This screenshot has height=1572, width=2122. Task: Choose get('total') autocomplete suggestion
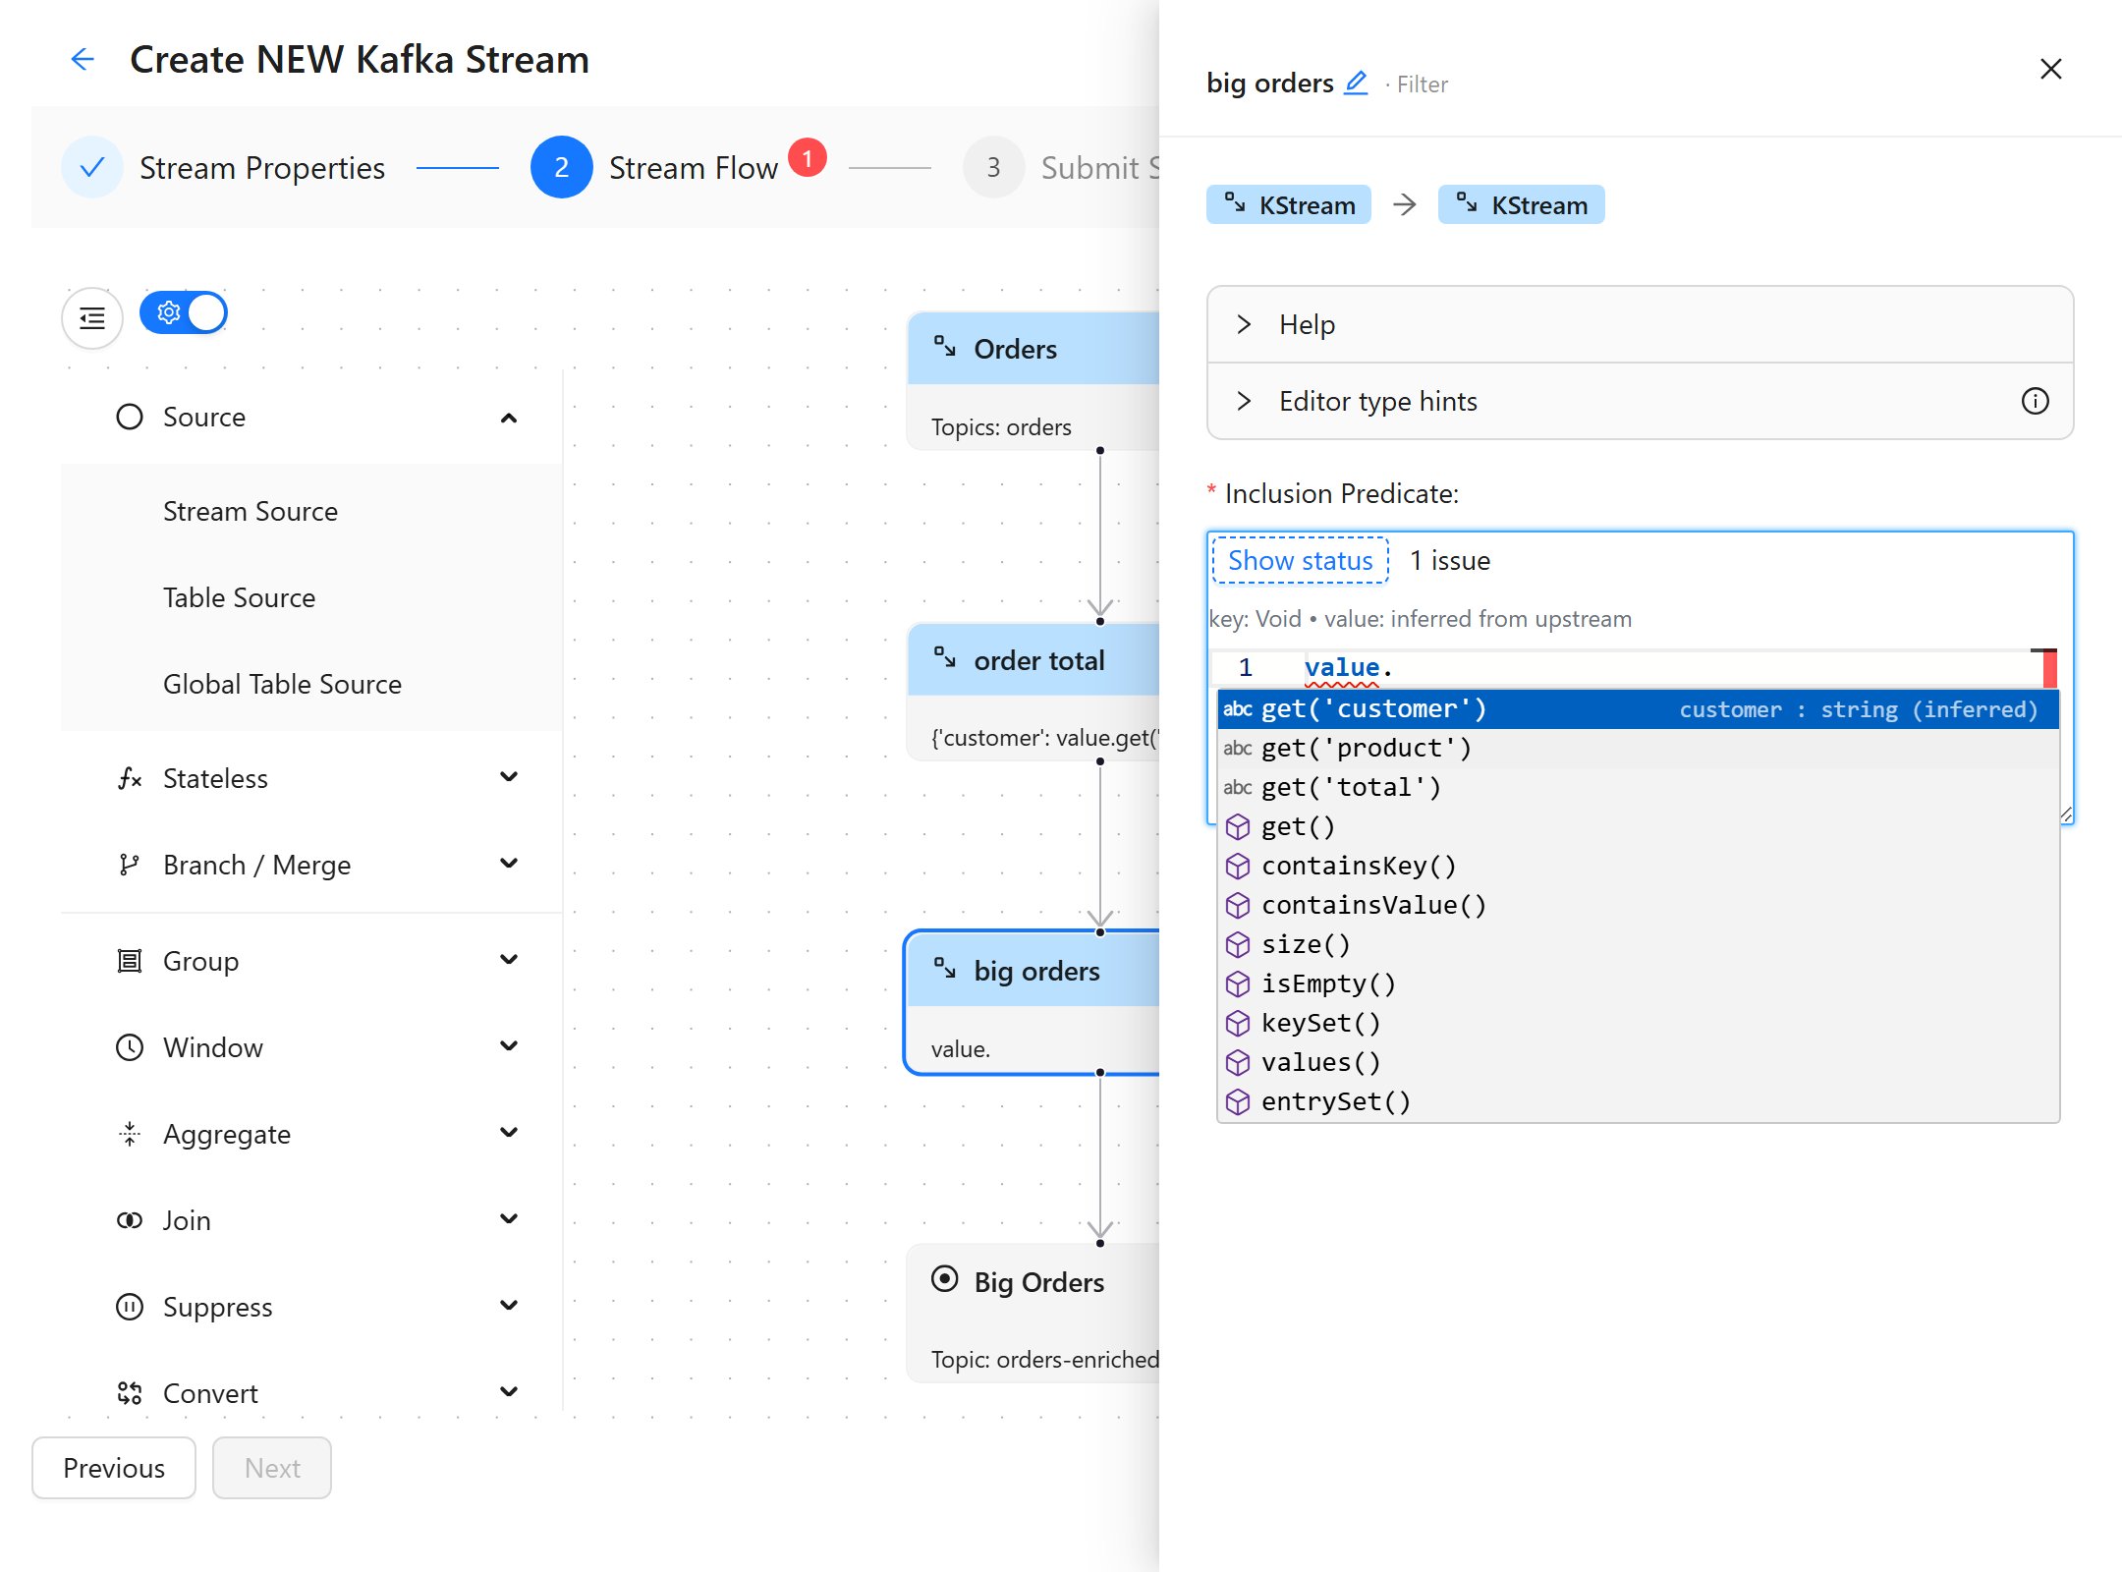[1638, 788]
